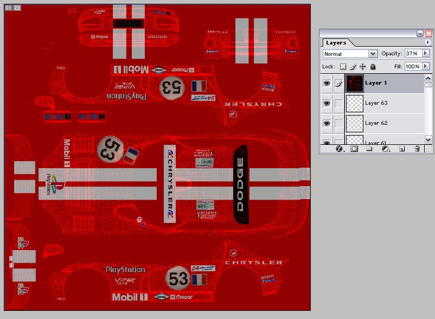435x319 pixels.
Task: Select the Layers tab
Action: pyautogui.click(x=336, y=42)
